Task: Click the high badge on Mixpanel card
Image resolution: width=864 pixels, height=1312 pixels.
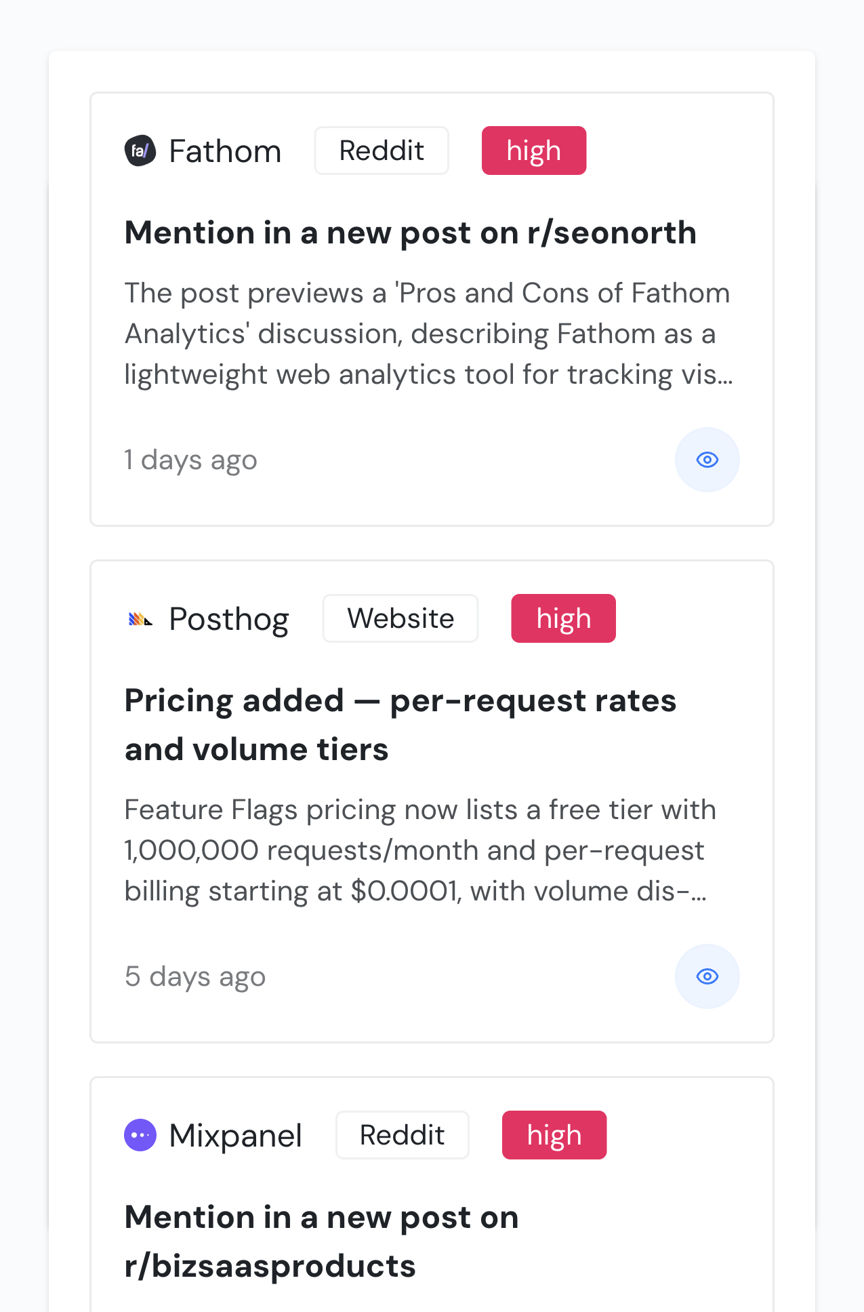Action: [554, 1135]
